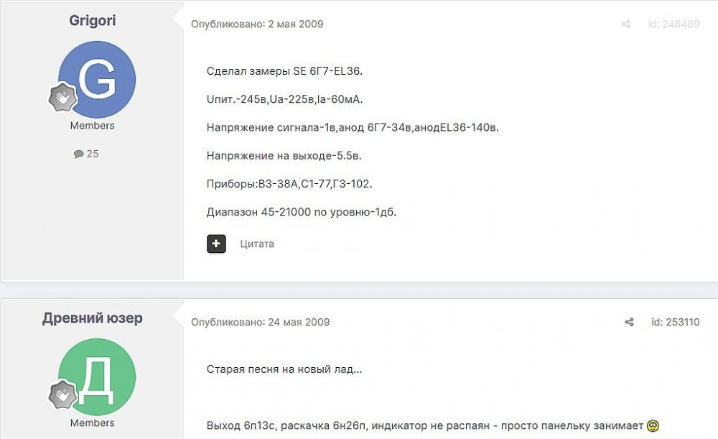
Task: Click the Цитата quote link
Action: tap(257, 244)
